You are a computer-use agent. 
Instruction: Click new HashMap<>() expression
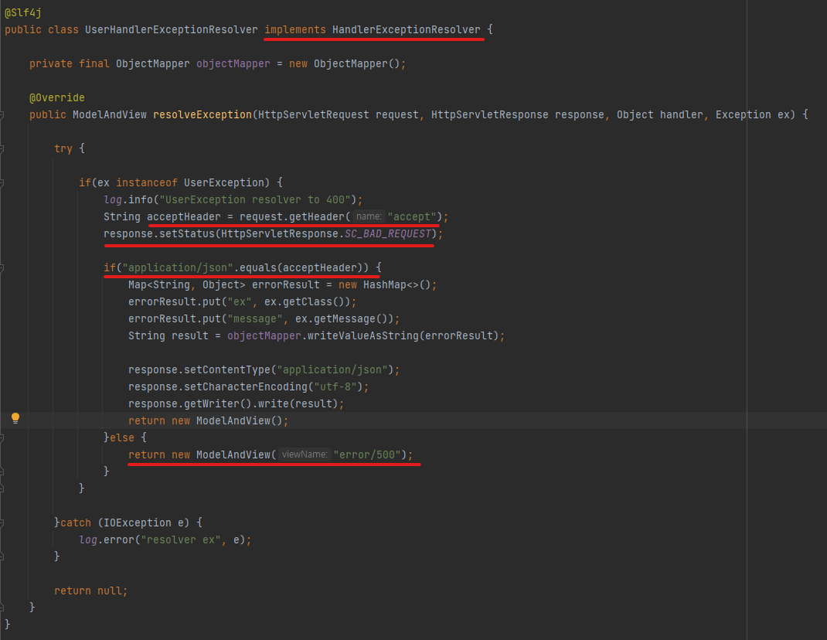pos(384,285)
